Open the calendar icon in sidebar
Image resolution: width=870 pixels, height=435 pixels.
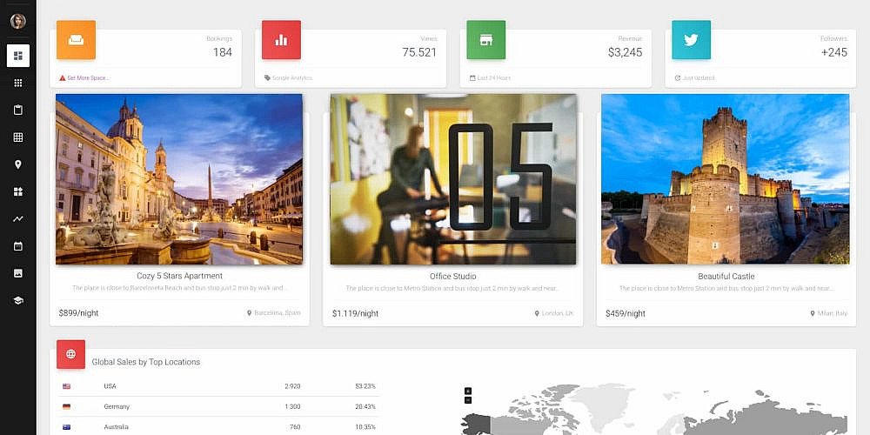[x=17, y=246]
